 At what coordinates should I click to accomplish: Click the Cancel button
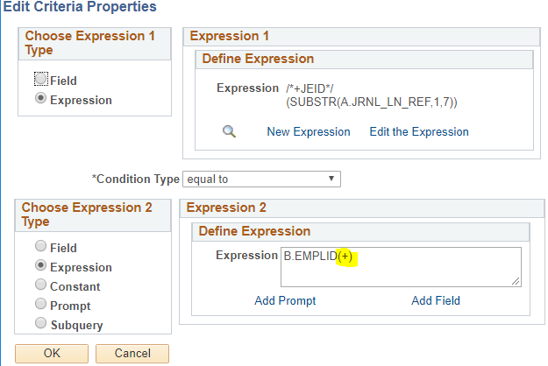pyautogui.click(x=132, y=354)
